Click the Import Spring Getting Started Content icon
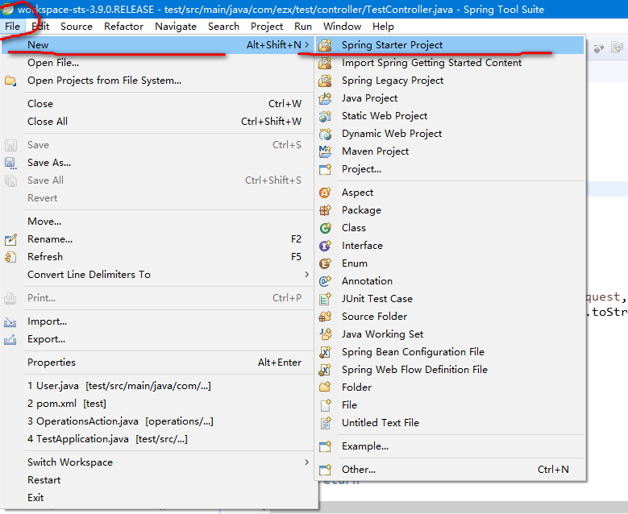 (x=325, y=63)
